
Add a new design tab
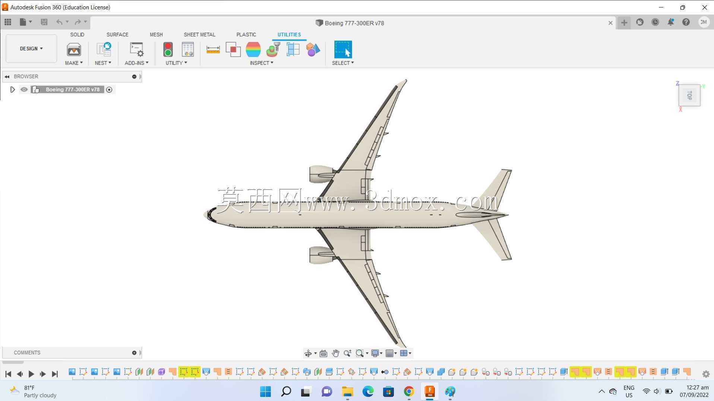(624, 23)
